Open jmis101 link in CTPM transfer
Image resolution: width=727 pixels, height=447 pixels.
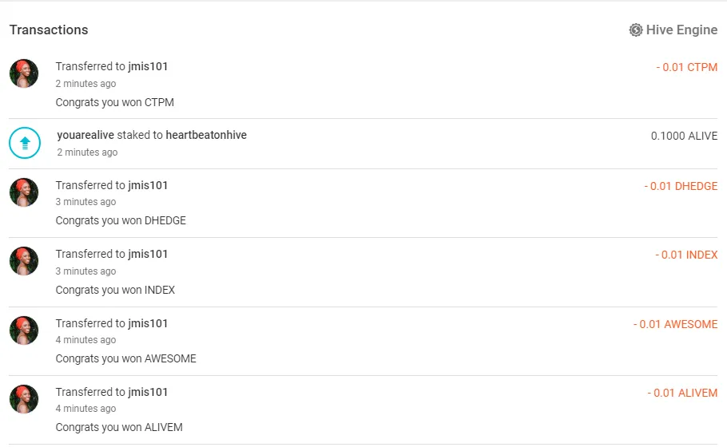(148, 66)
